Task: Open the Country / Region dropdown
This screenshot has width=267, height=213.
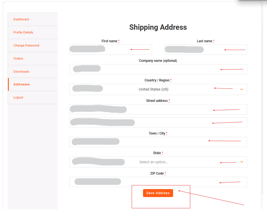Action: 158,89
